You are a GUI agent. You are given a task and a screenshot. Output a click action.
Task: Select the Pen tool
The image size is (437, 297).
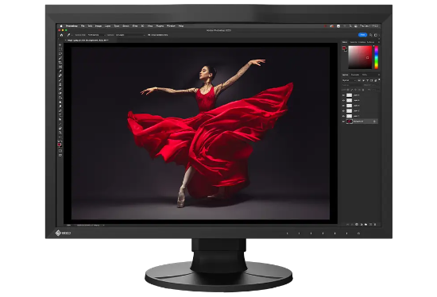pyautogui.click(x=60, y=111)
